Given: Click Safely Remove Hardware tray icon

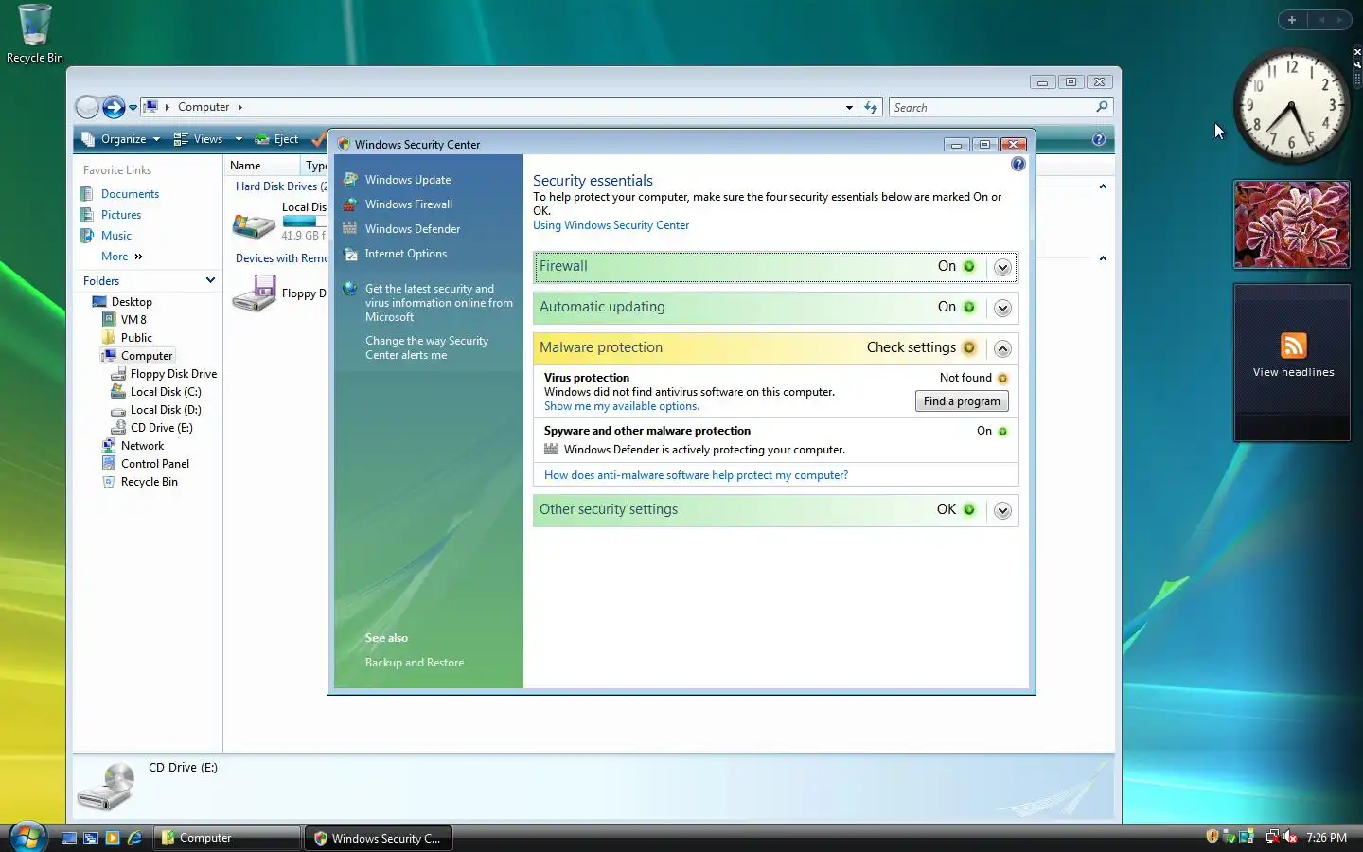Looking at the screenshot, I should pos(1230,837).
